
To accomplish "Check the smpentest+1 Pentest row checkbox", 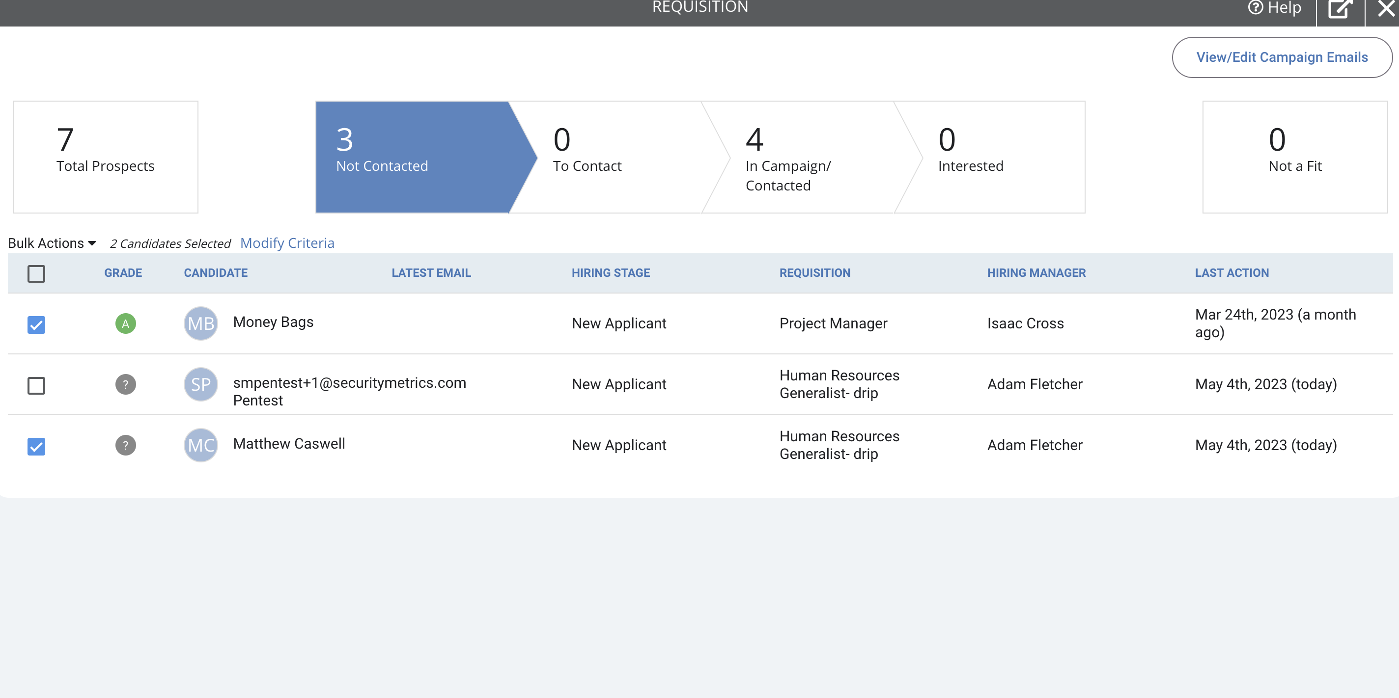I will [x=36, y=385].
